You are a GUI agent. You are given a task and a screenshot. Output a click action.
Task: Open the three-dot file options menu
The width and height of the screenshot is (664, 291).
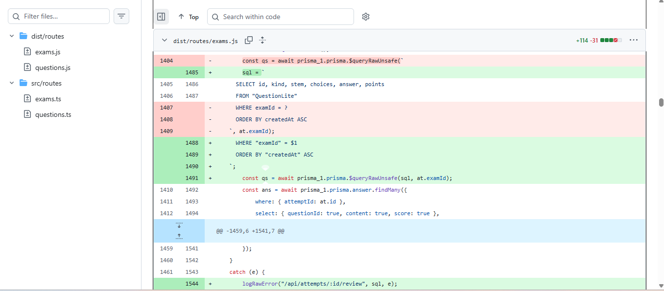634,40
